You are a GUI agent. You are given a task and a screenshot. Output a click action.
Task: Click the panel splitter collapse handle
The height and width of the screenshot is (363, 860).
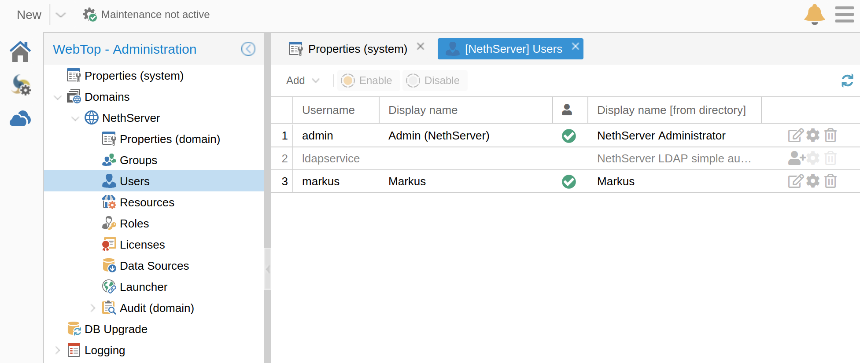click(267, 269)
